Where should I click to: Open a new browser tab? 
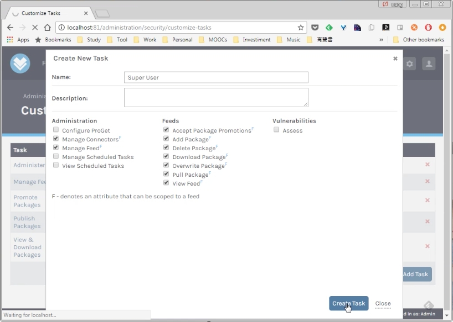(102, 13)
